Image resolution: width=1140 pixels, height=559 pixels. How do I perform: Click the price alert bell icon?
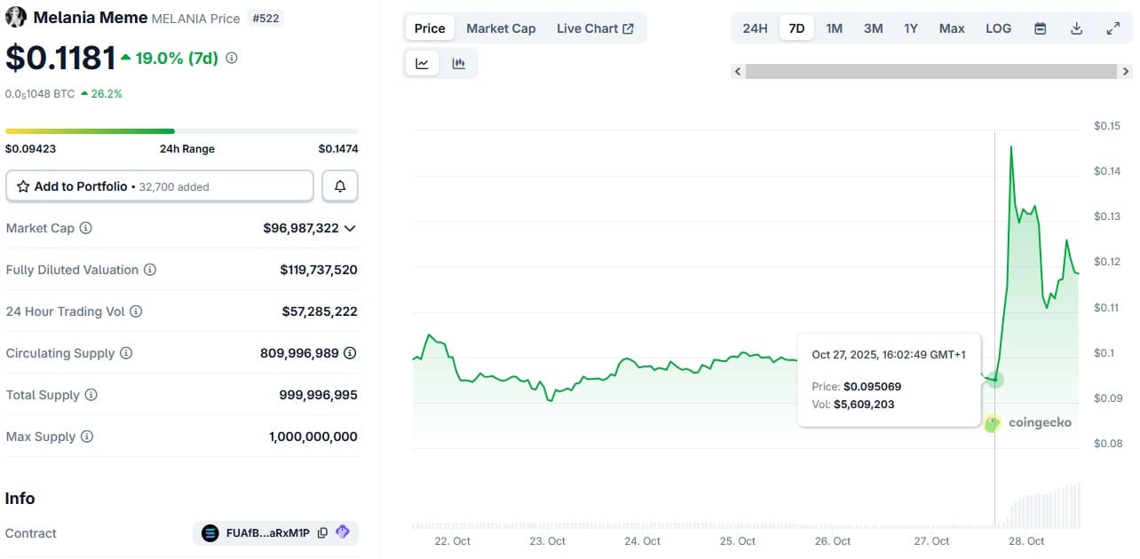point(340,186)
